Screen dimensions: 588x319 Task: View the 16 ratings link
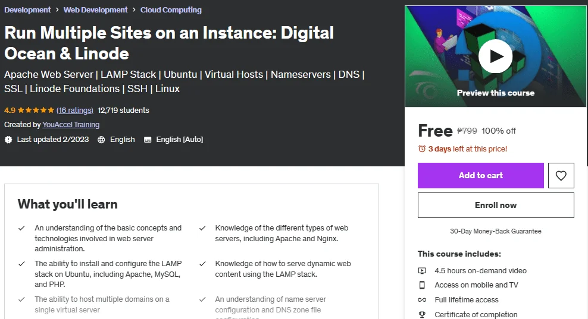[x=75, y=110]
